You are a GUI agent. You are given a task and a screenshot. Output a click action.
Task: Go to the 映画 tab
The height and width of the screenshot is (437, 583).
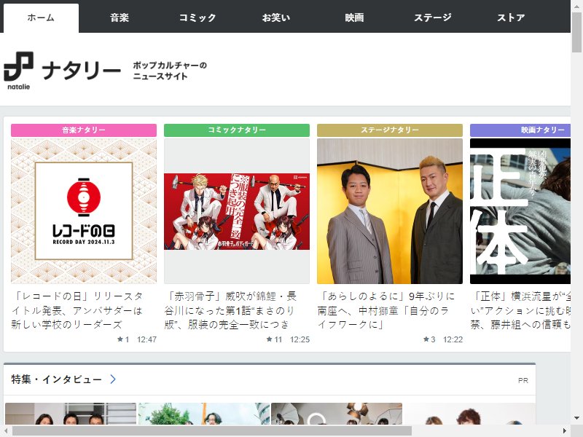pyautogui.click(x=354, y=17)
